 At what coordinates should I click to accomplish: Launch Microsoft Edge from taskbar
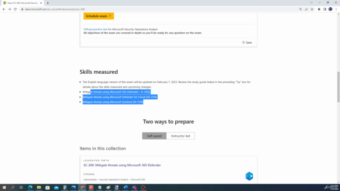30,187
